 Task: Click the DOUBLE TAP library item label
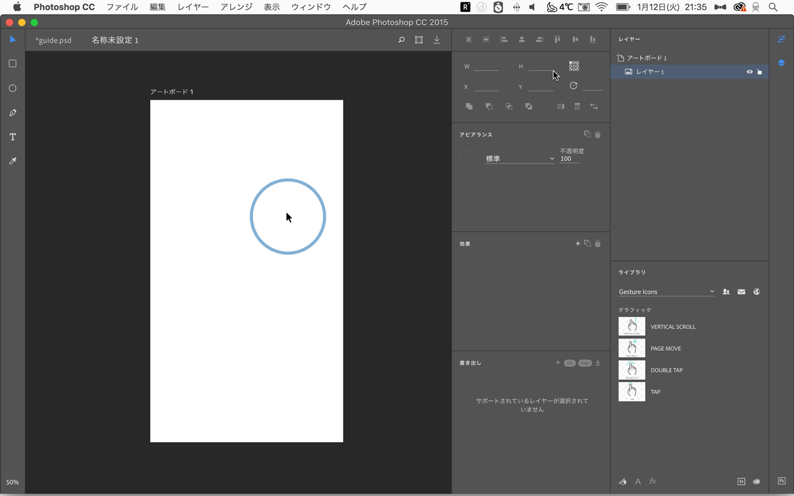tap(666, 370)
